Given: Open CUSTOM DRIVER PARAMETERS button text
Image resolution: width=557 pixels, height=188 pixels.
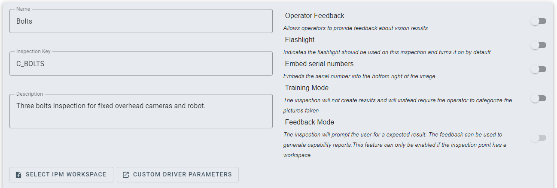Looking at the screenshot, I should (183, 175).
